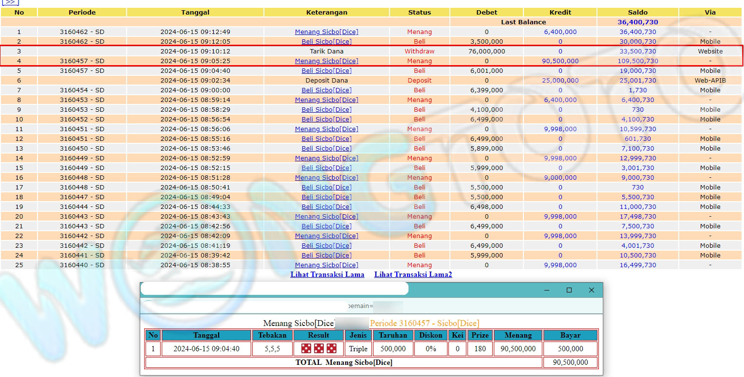
Task: Maximize the Sicbo detail popup window
Action: pos(569,290)
